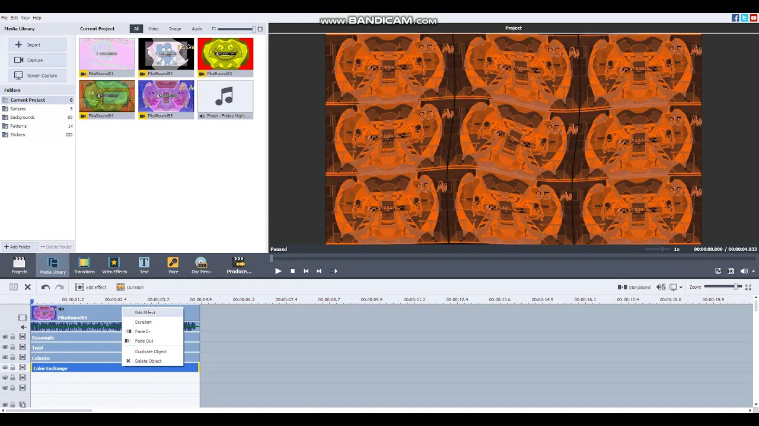
Task: Click the Screen Capture button
Action: click(37, 76)
